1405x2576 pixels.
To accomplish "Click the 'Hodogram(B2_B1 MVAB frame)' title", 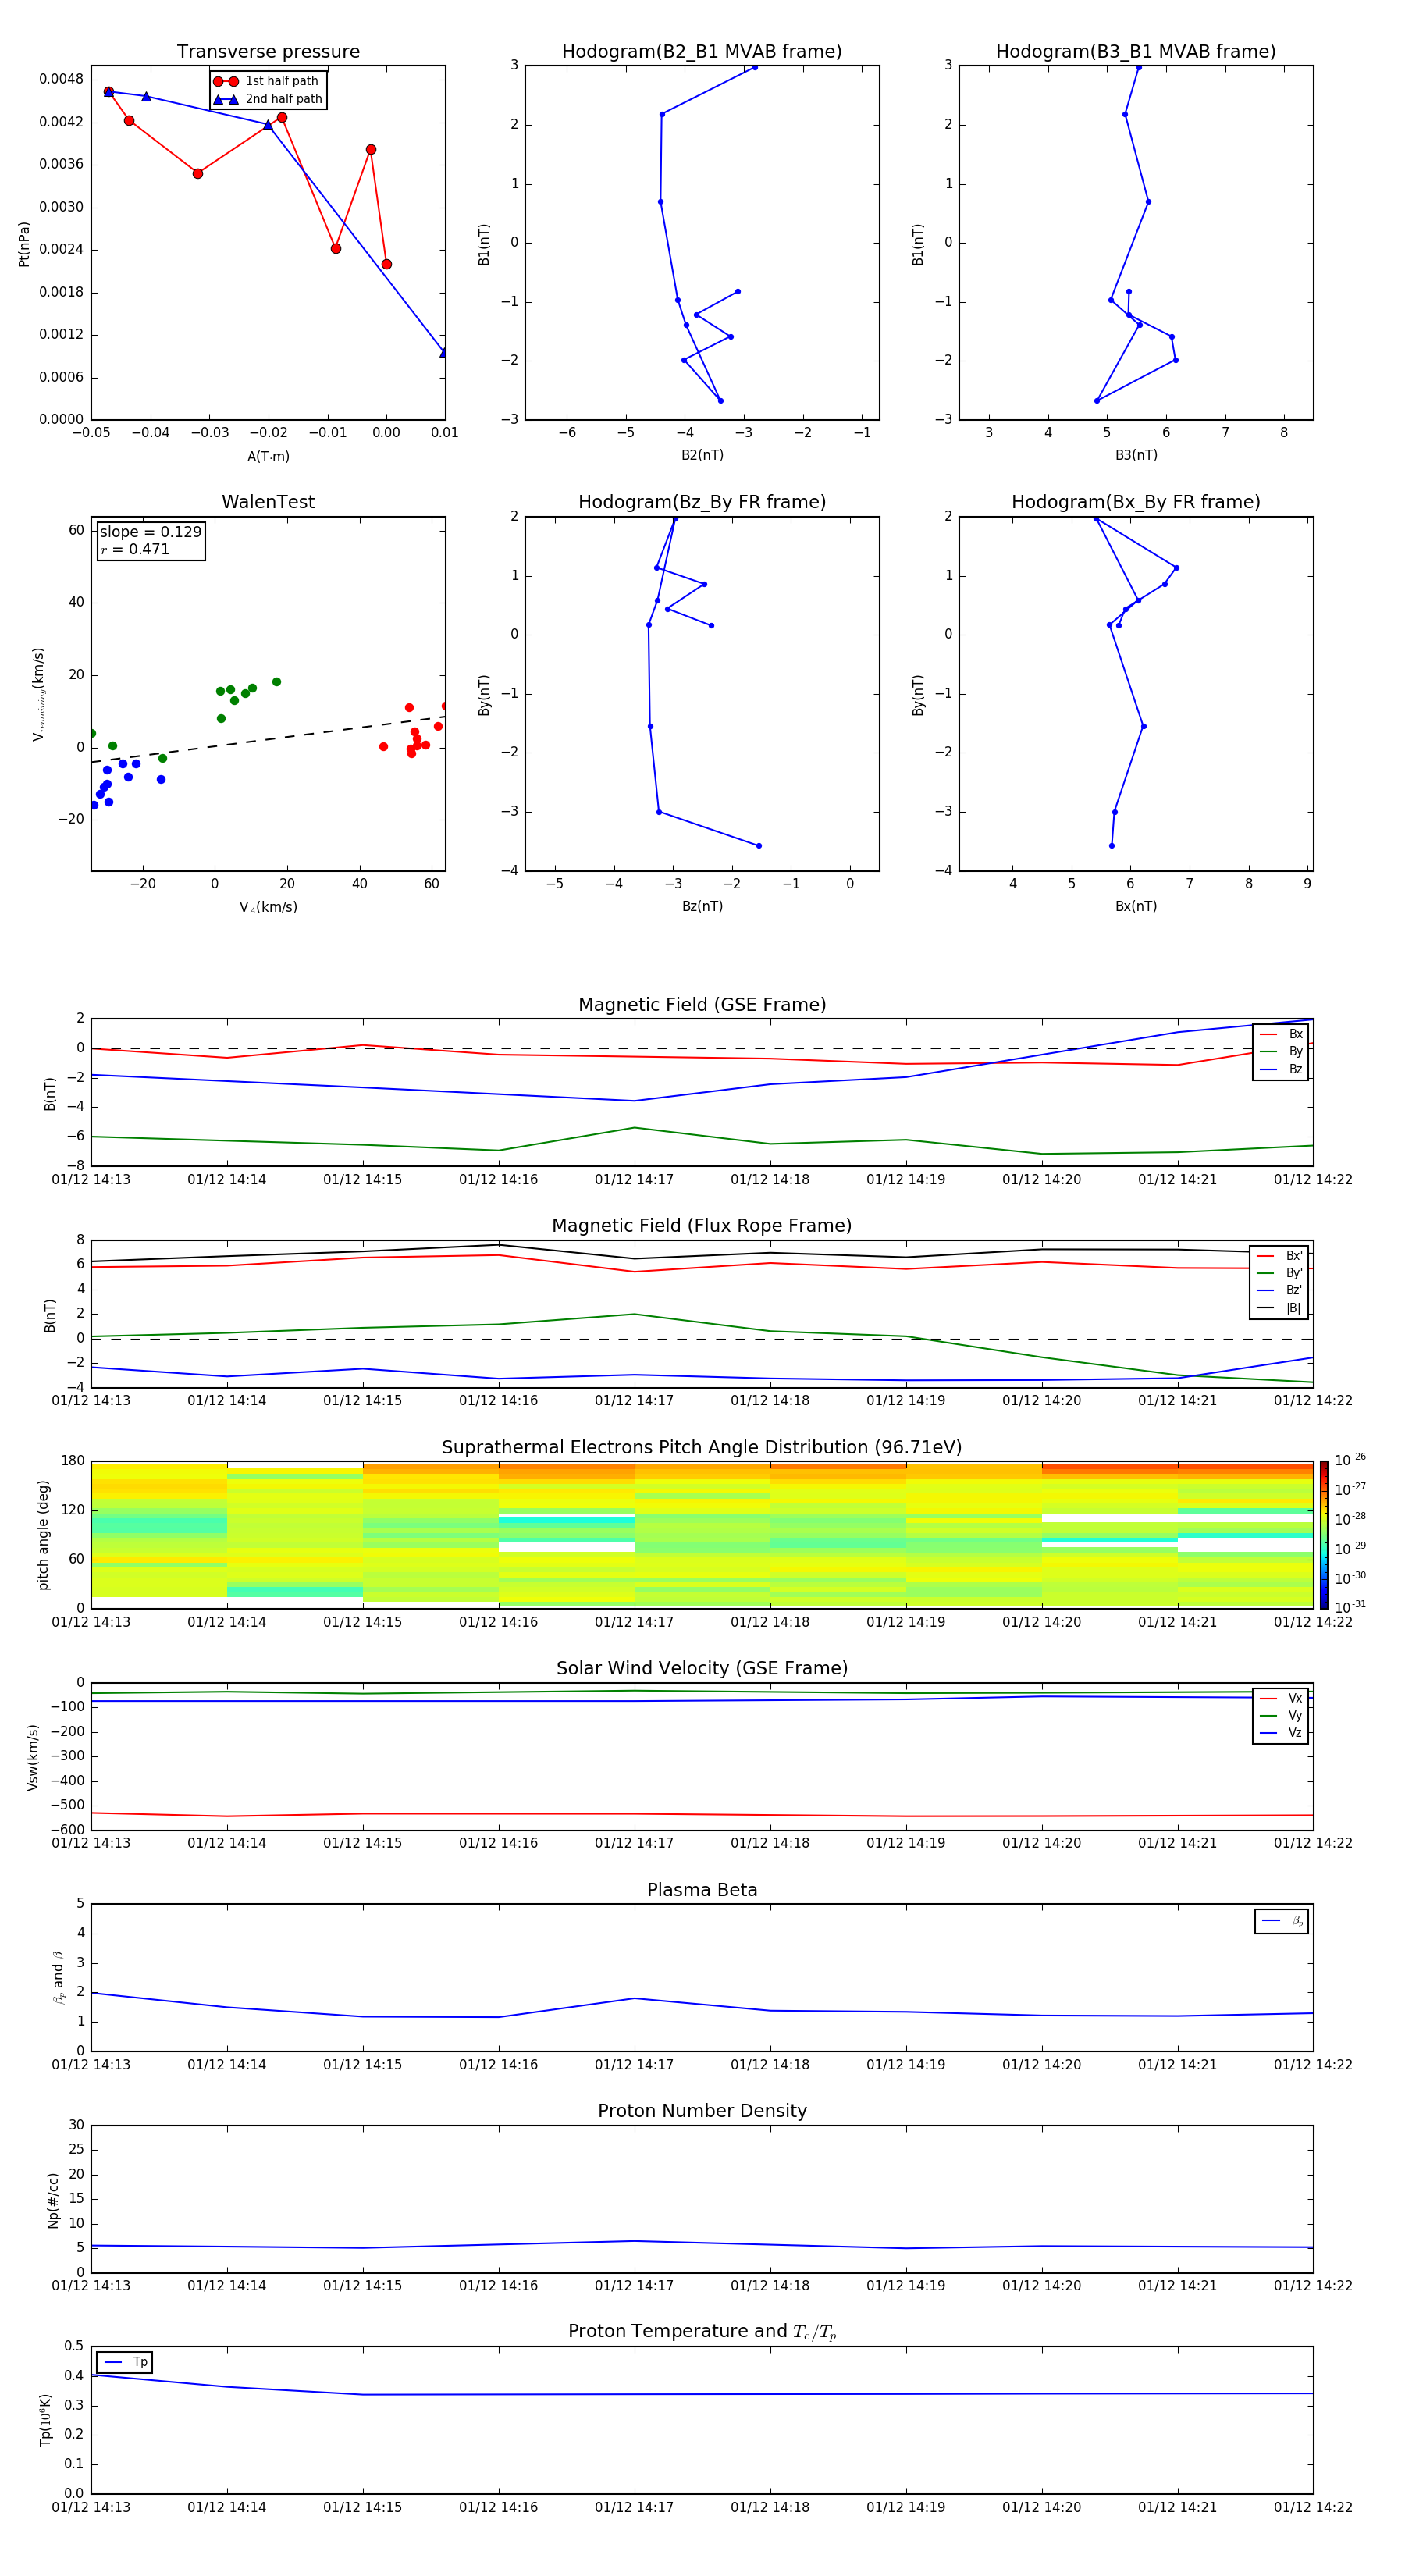I will pos(702,52).
